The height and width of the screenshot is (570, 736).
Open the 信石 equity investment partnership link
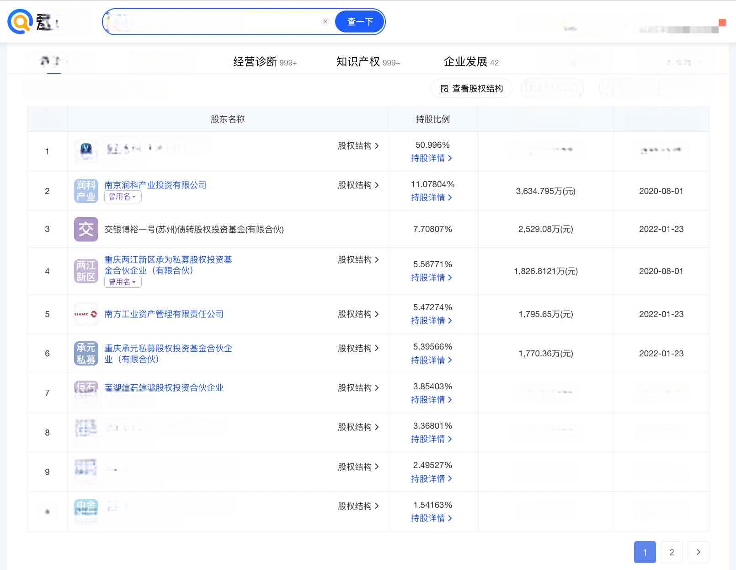pos(164,387)
